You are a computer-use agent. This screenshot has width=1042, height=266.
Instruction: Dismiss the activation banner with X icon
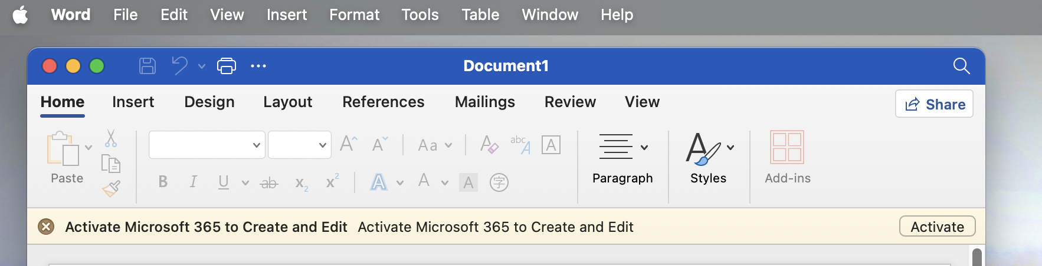point(46,227)
